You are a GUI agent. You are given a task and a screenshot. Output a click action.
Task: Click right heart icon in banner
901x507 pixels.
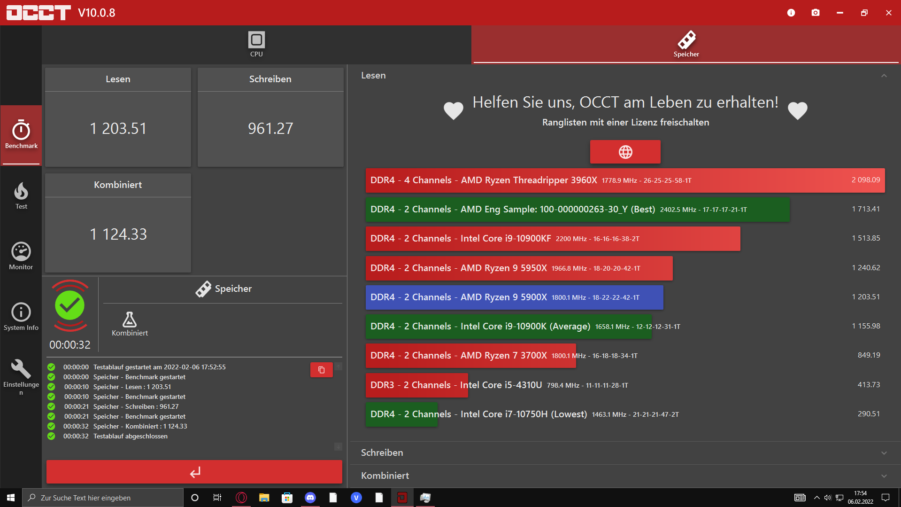coord(797,111)
